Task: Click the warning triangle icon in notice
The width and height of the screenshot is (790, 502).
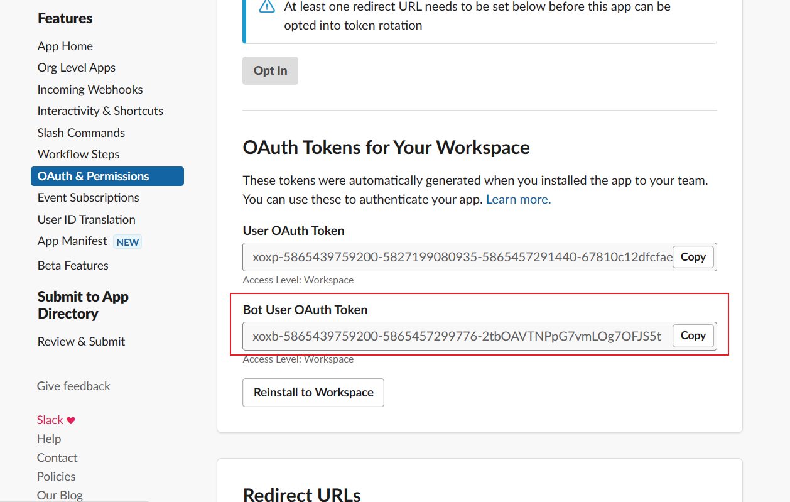Action: pyautogui.click(x=267, y=6)
